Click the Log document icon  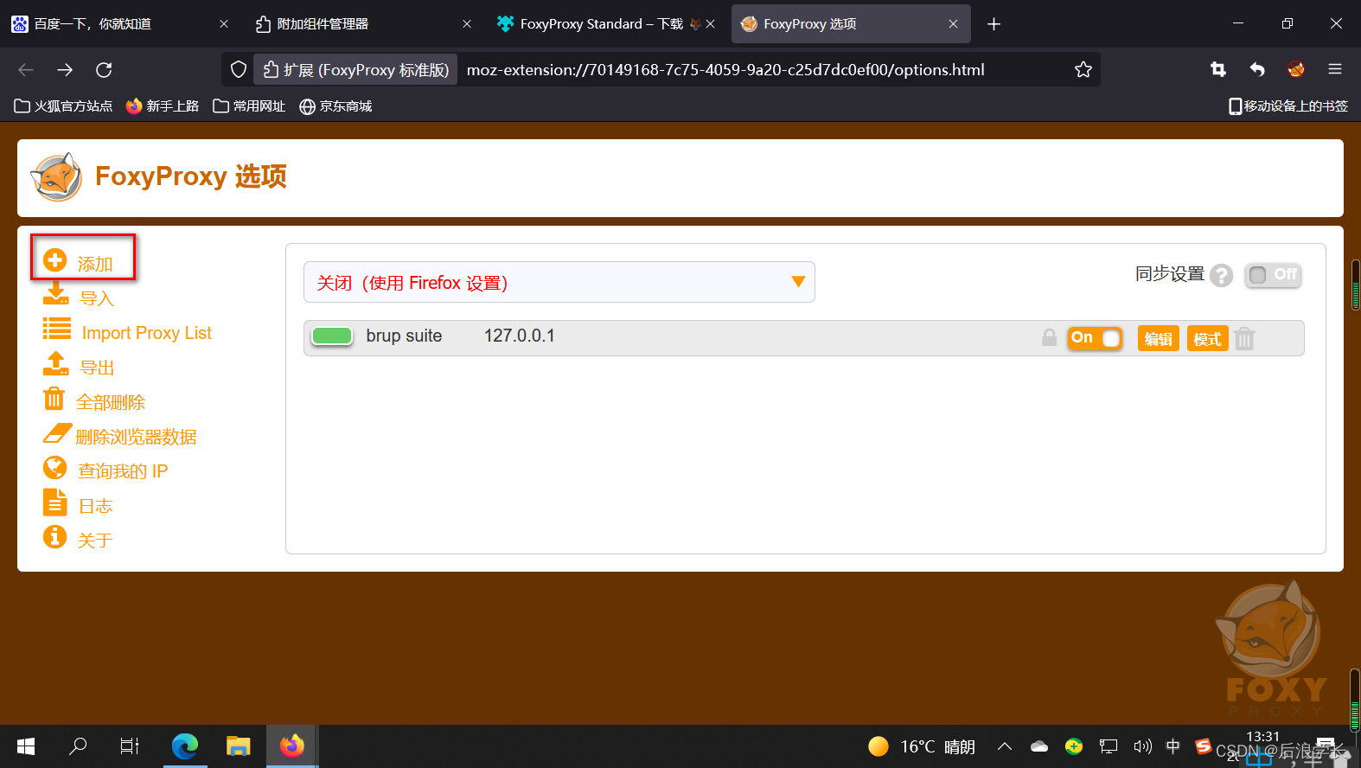pos(55,502)
